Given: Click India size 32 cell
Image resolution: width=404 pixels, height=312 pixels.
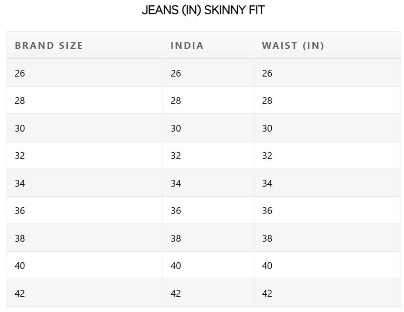Looking at the screenshot, I should 208,155.
